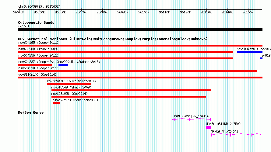
Task: Open the nsv604236 (Cooper2011) label
Action: point(38,55)
